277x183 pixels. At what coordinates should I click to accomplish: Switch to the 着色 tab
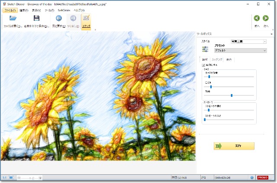(229, 59)
